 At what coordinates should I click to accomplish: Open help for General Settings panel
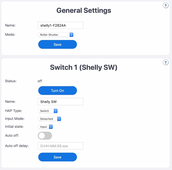[x=165, y=6]
